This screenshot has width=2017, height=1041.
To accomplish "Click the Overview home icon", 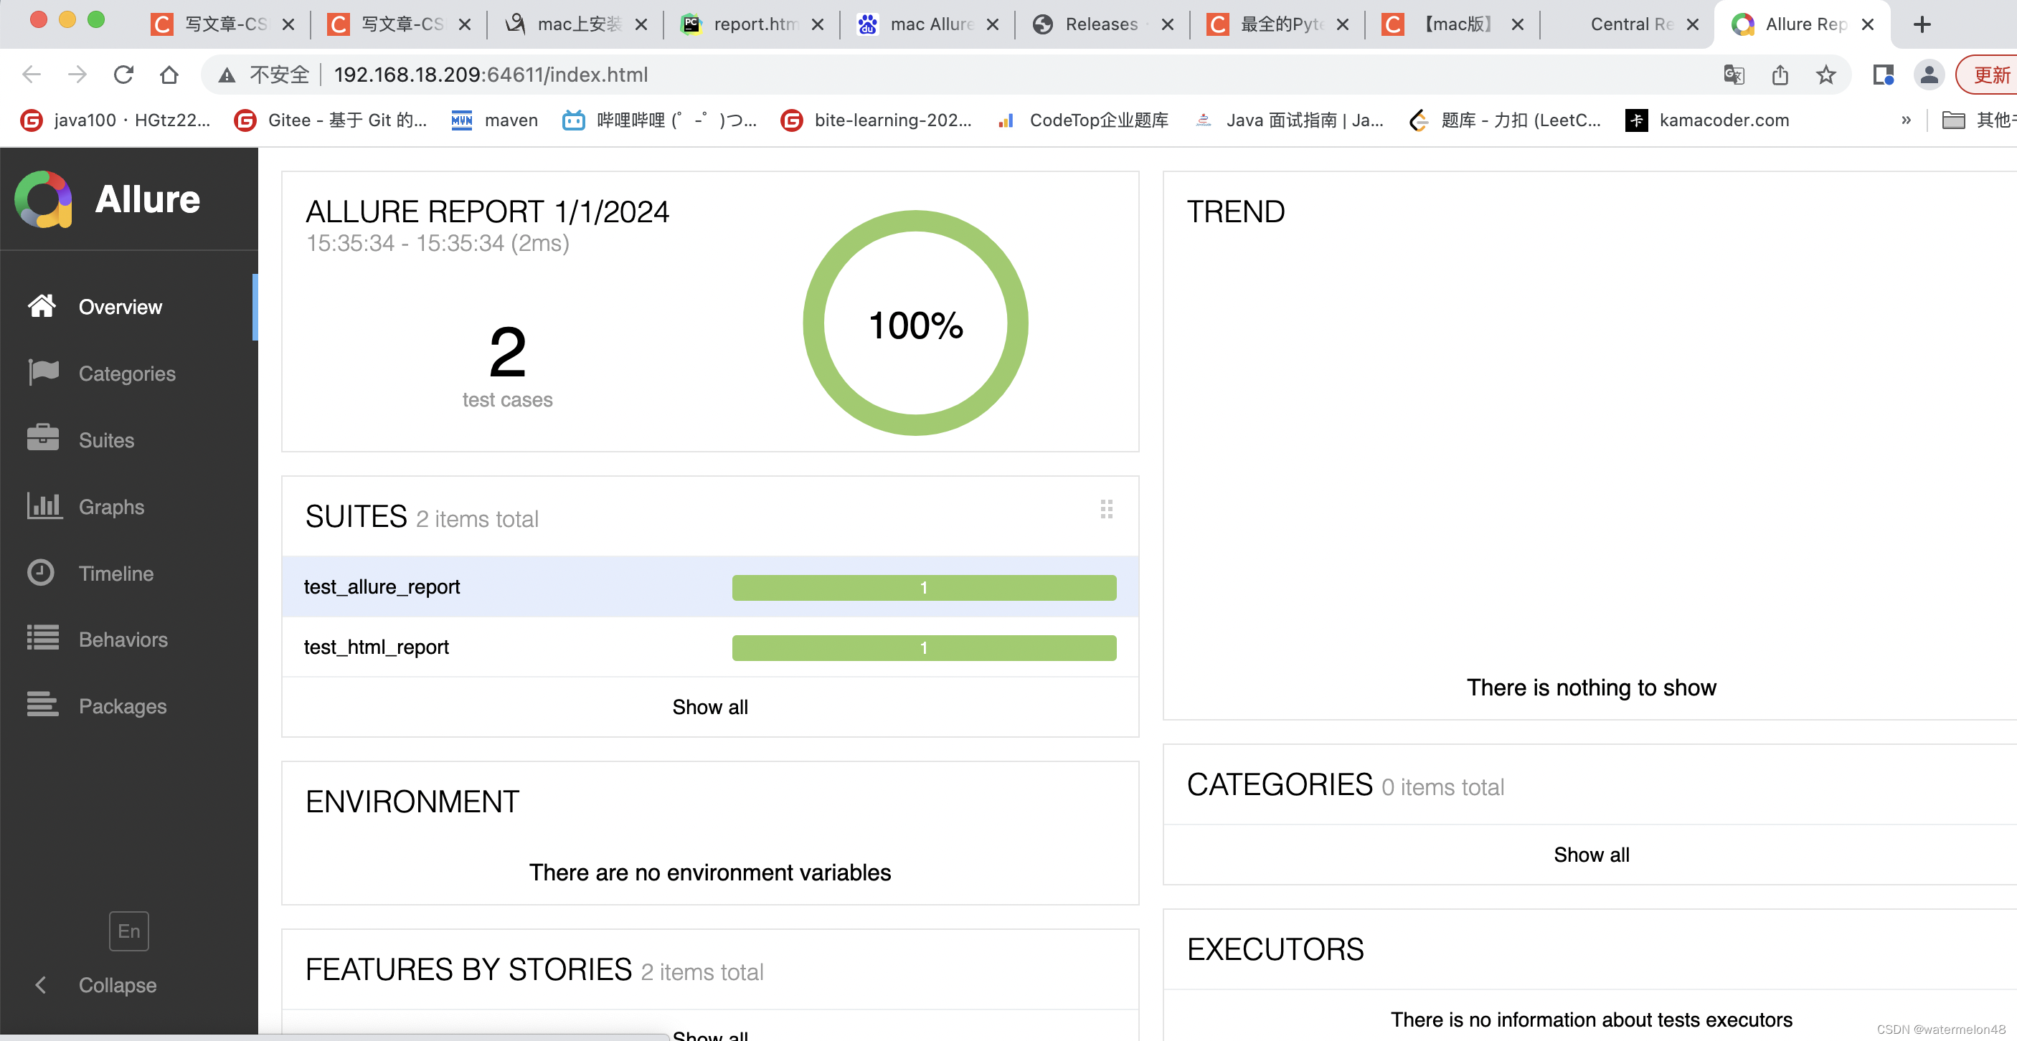I will tap(42, 306).
